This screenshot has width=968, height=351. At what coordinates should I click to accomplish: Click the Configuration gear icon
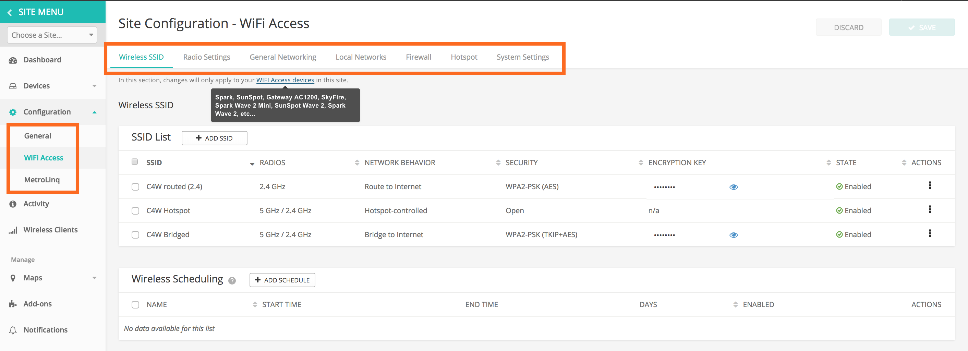pyautogui.click(x=13, y=112)
